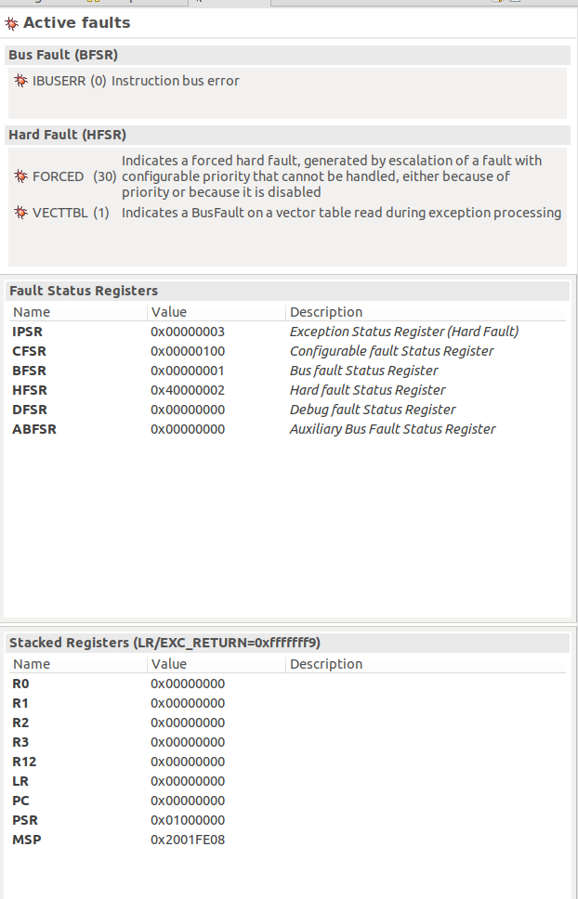
Task: Click the Stacked Registers section title
Action: [x=165, y=643]
